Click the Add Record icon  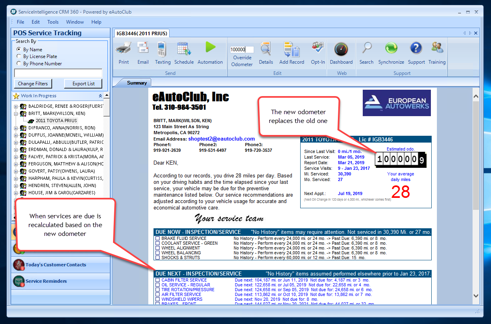coord(292,49)
